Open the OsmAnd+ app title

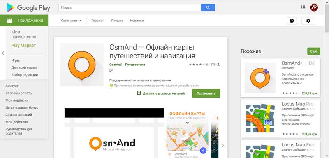[298, 63]
